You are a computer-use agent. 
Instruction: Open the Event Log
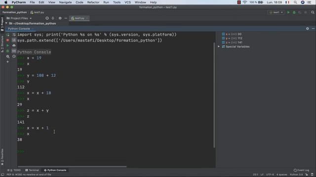pos(302,170)
